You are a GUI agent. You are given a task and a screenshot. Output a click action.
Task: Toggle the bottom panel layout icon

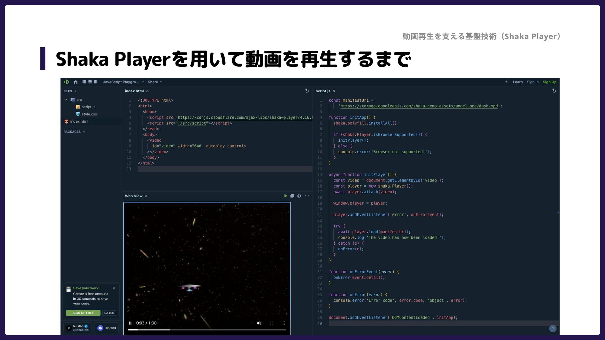point(90,82)
